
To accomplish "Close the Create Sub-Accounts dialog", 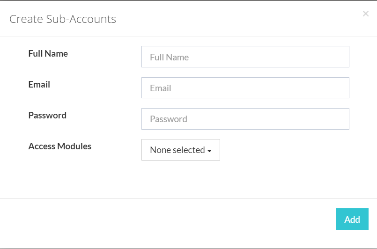I will pos(366,14).
